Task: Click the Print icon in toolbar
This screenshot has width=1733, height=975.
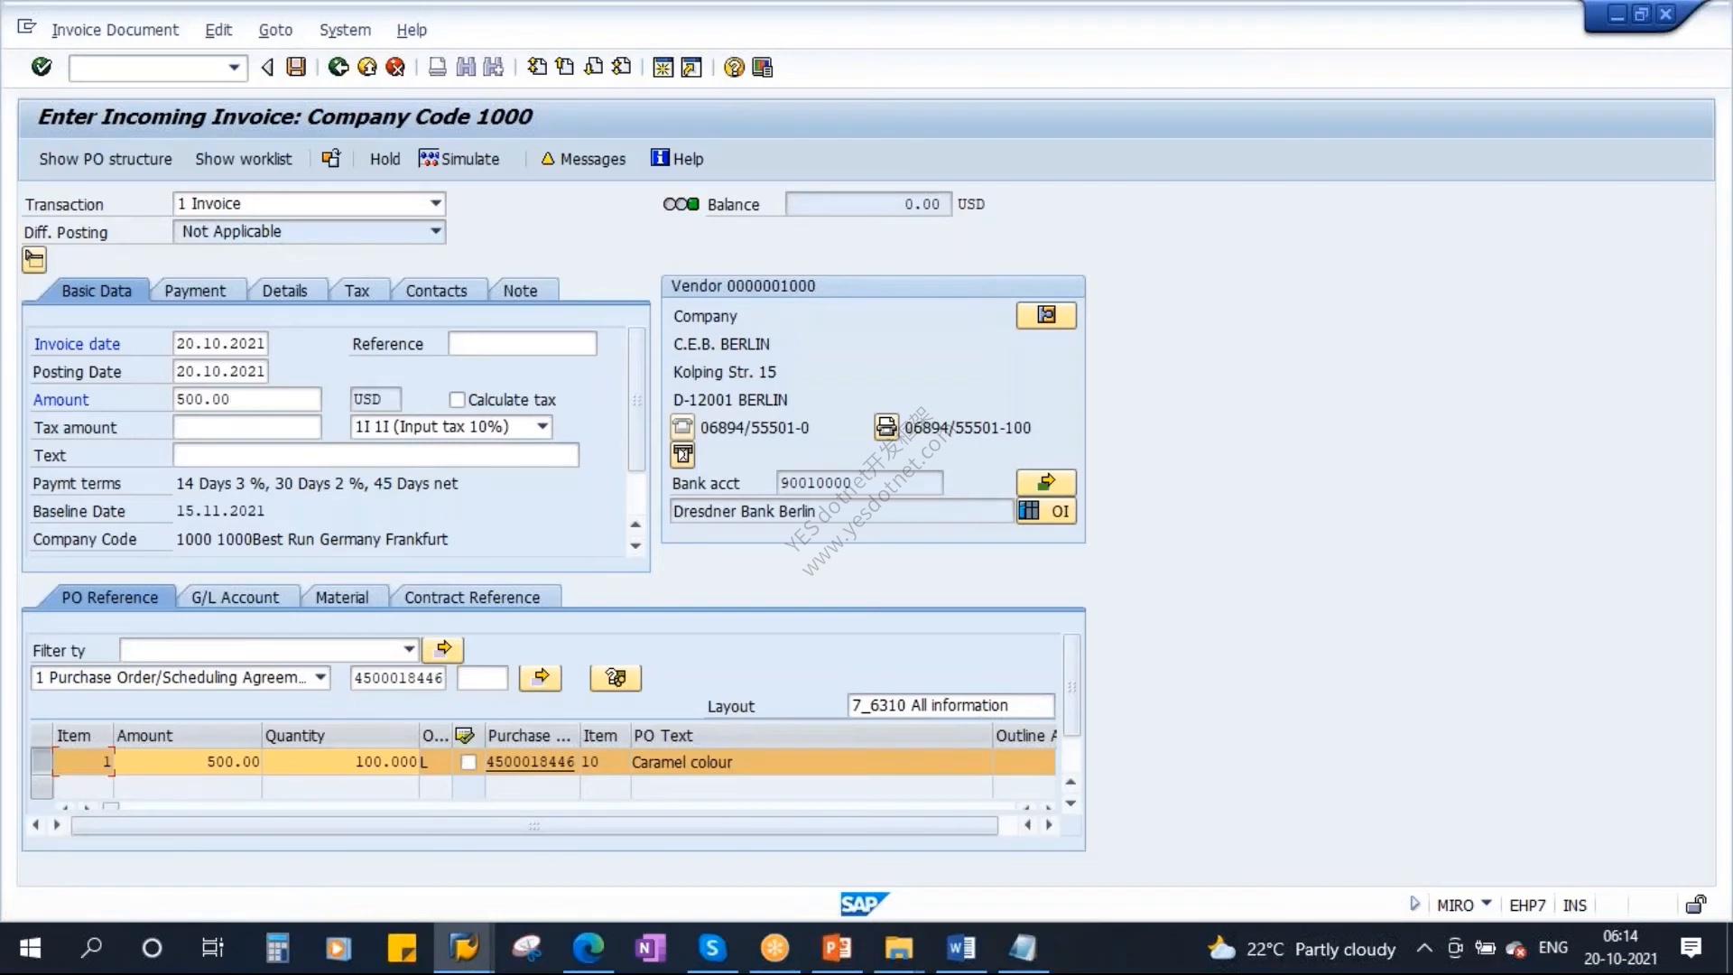Action: (x=438, y=67)
